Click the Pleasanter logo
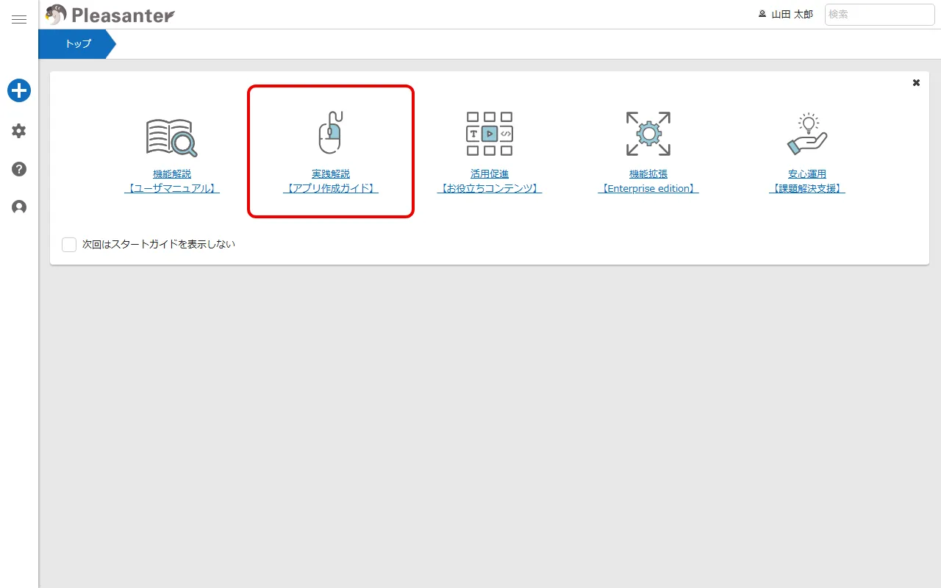This screenshot has height=588, width=941. [110, 14]
